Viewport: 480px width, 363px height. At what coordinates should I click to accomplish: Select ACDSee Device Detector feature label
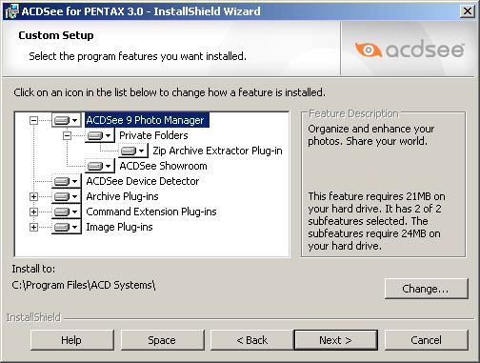[x=143, y=181]
